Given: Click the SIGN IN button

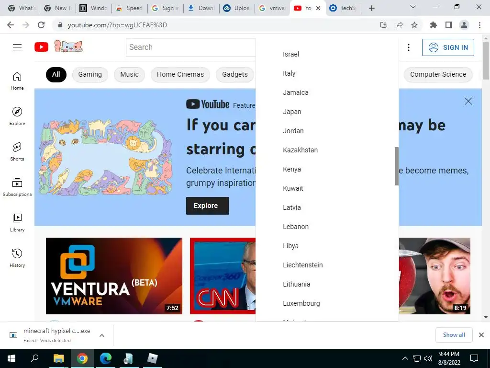Looking at the screenshot, I should pyautogui.click(x=448, y=47).
